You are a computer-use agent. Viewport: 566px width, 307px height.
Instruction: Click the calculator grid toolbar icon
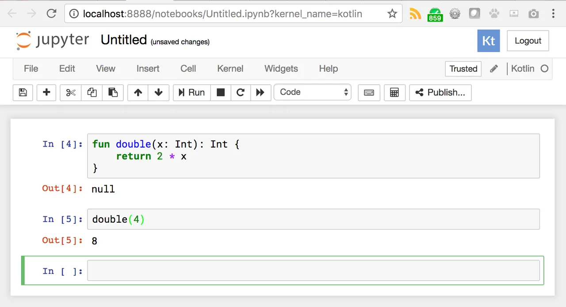point(394,93)
